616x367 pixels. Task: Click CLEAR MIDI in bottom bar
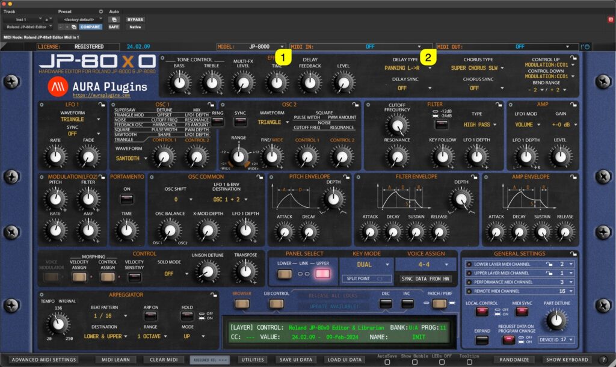click(164, 360)
